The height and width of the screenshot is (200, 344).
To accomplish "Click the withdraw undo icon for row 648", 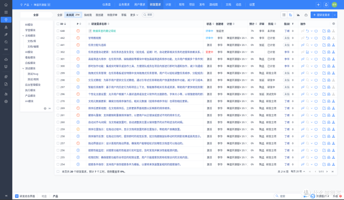I will 307,31.
